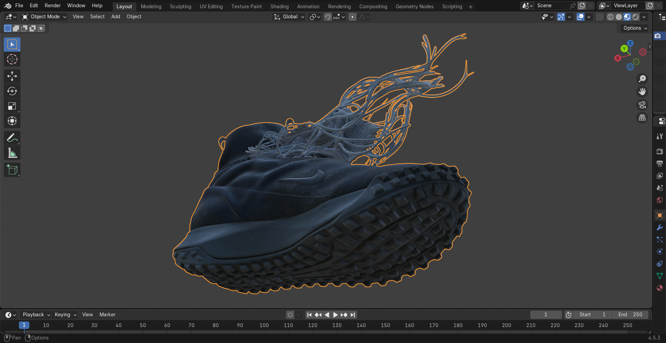Open Global transform orientation dropdown
This screenshot has height=343, width=666.
tap(289, 17)
